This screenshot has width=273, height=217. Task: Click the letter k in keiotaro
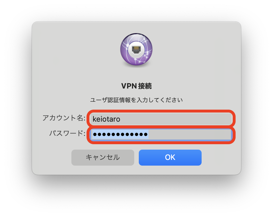coord(94,119)
